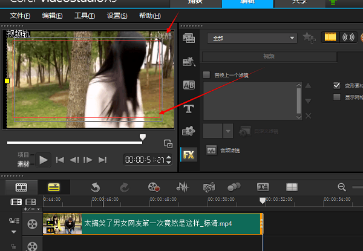Open the 设置(S) menu
Image resolution: width=363 pixels, height=251 pixels.
pyautogui.click(x=117, y=15)
